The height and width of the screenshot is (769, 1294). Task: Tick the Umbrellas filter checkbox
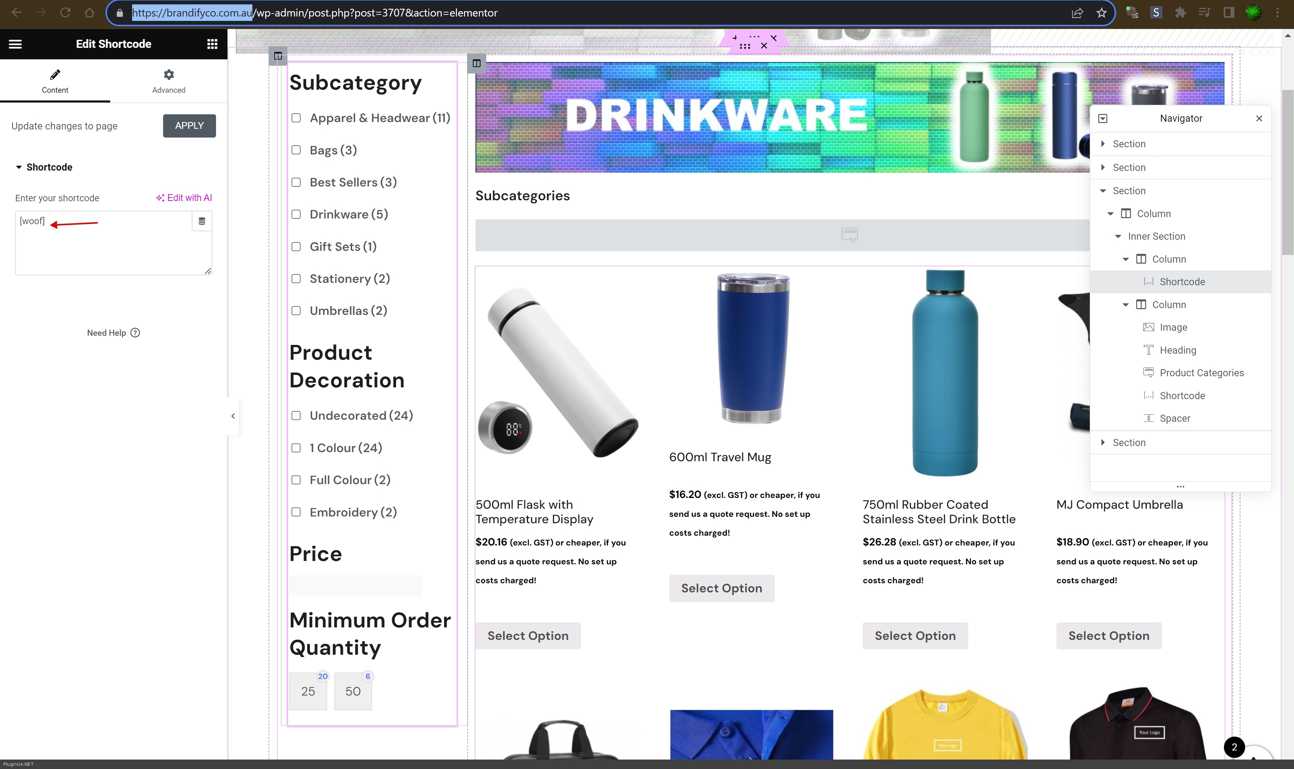tap(296, 310)
